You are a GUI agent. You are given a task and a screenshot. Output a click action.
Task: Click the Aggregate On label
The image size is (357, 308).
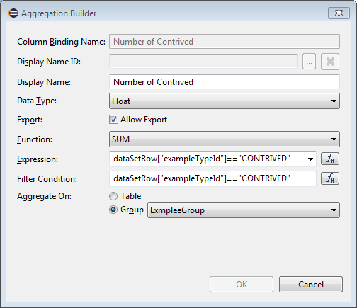tap(44, 196)
